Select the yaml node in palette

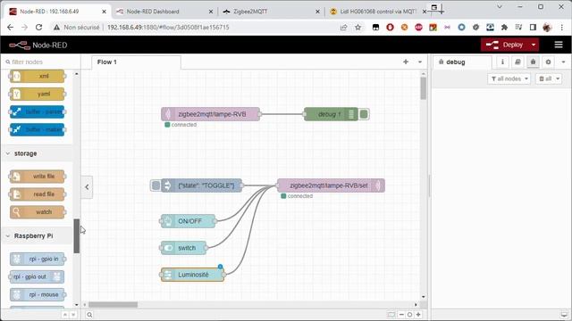(38, 94)
